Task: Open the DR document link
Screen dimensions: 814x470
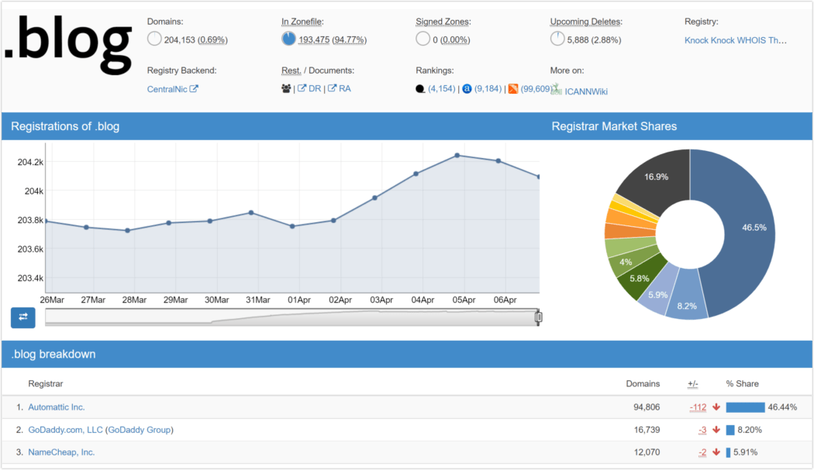Action: (309, 89)
